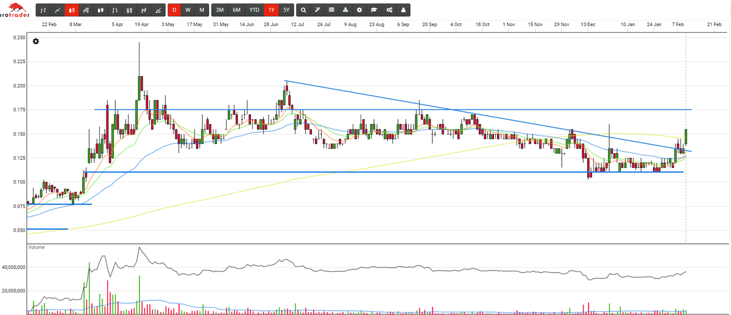
Task: Click the 0.175 price axis label
Action: 18,109
